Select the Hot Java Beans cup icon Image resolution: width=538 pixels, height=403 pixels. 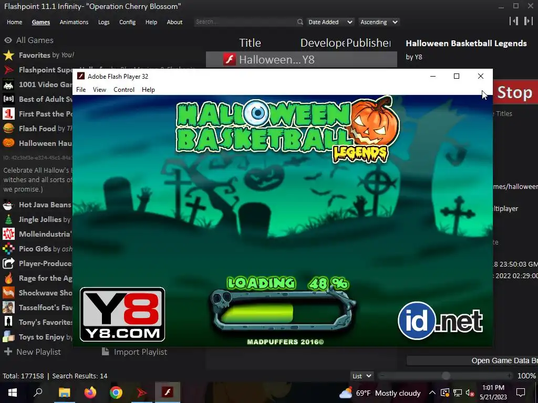[8, 205]
